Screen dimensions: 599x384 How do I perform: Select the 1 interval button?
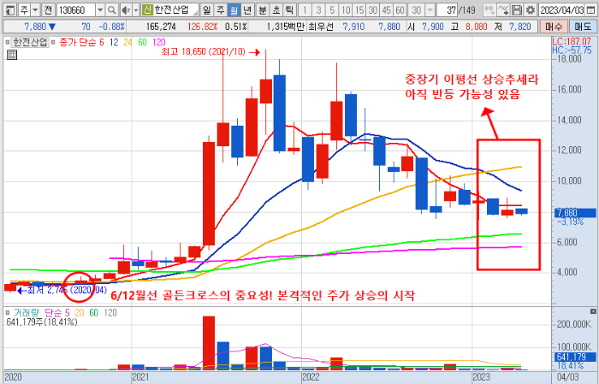(305, 10)
